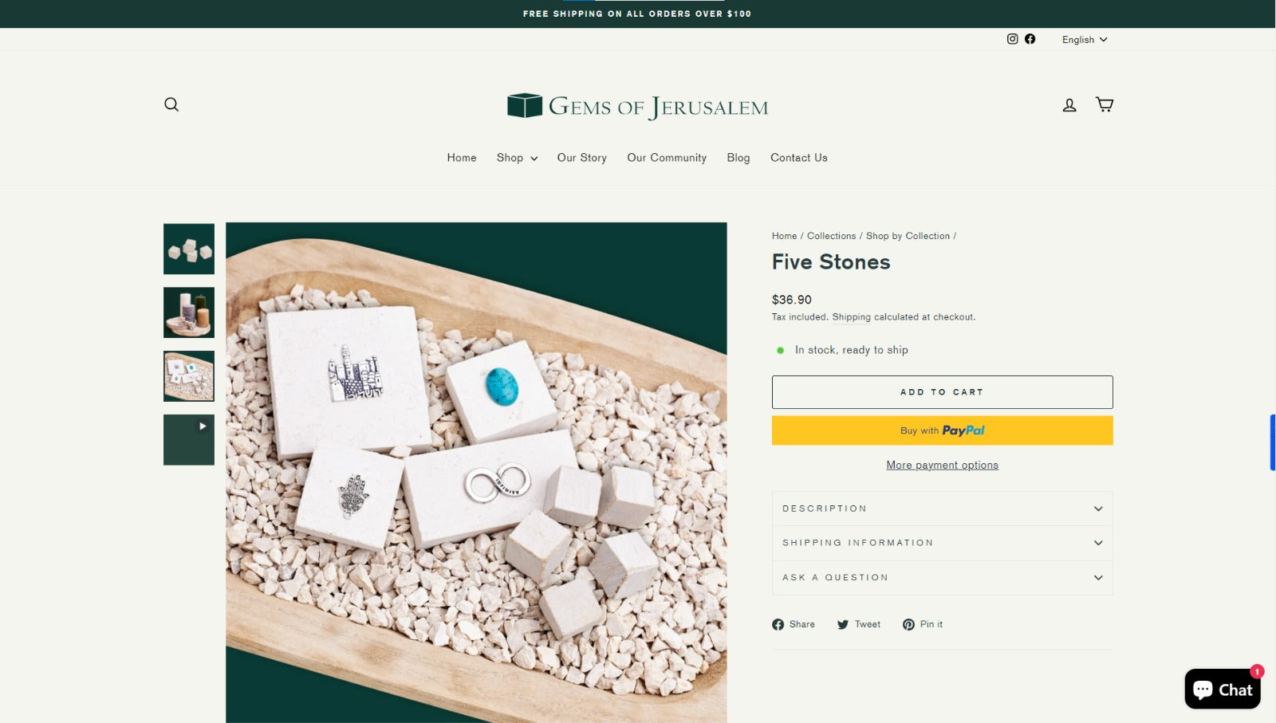Open the Blog menu item
The image size is (1276, 723).
pos(738,158)
